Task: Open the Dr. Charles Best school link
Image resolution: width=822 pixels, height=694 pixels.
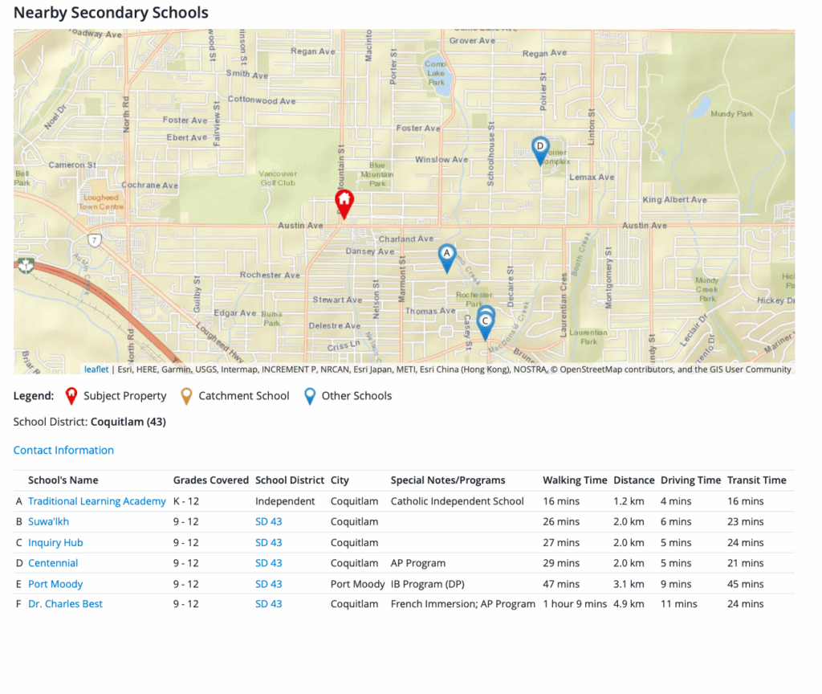Action: click(65, 604)
